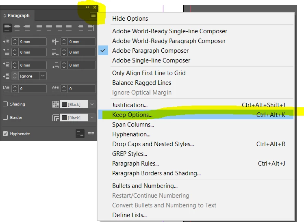Select Do Not Align to Baseline Grid
304x222 pixels.
point(80,134)
